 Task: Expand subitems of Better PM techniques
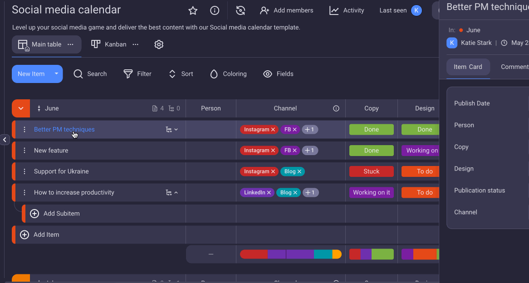point(172,130)
